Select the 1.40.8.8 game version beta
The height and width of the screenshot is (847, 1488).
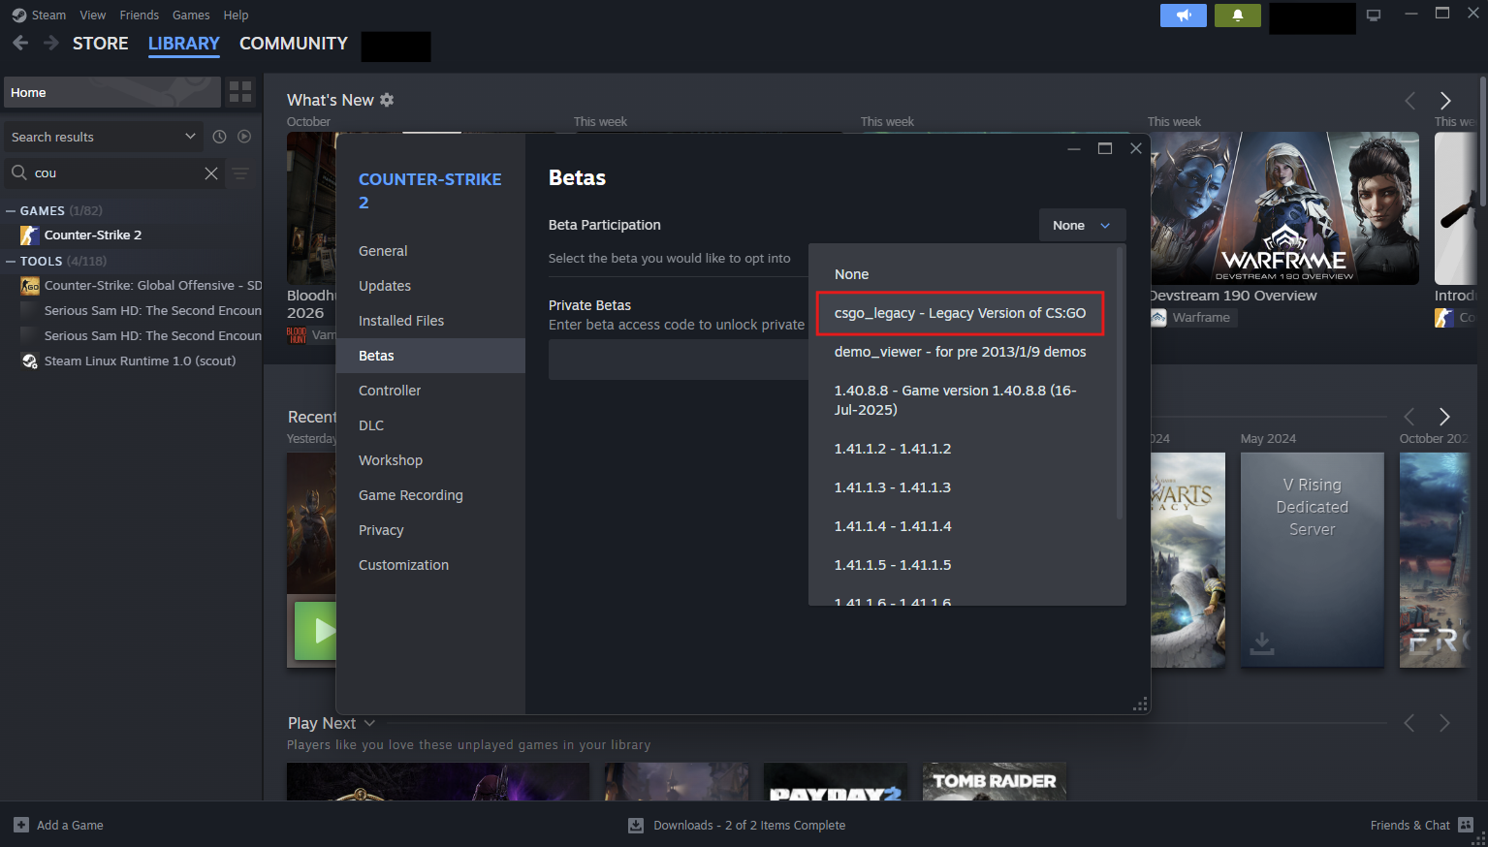961,400
